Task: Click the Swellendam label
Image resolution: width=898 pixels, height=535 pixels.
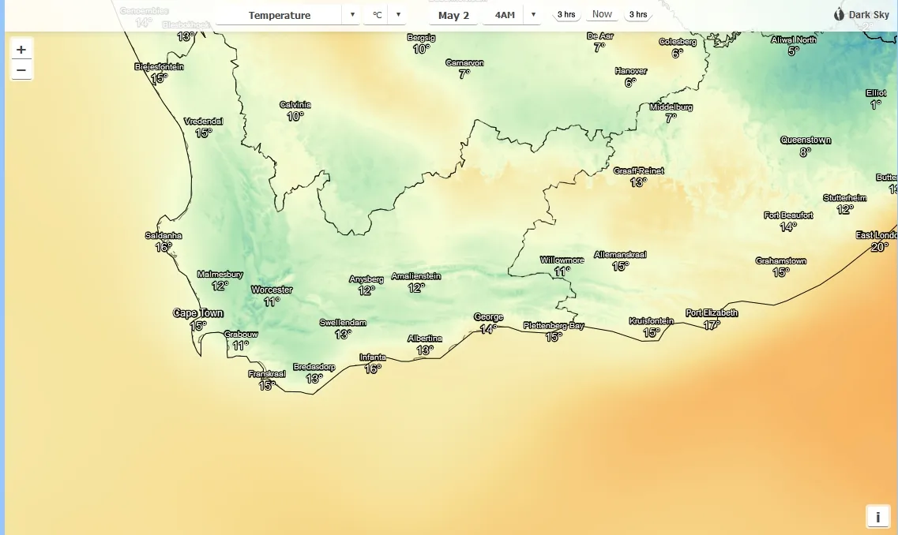Action: pos(343,323)
